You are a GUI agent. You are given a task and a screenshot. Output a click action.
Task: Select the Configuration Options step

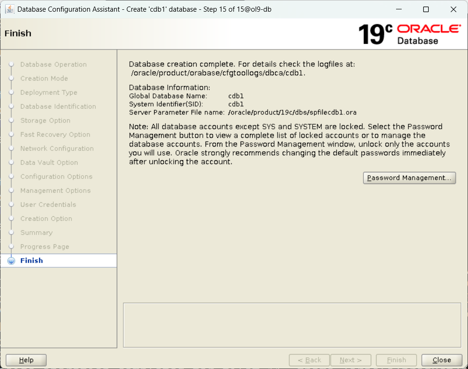coord(57,177)
